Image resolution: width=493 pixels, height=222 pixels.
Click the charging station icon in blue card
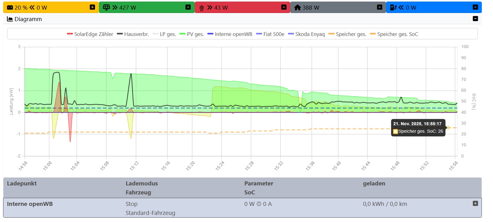[x=393, y=7]
